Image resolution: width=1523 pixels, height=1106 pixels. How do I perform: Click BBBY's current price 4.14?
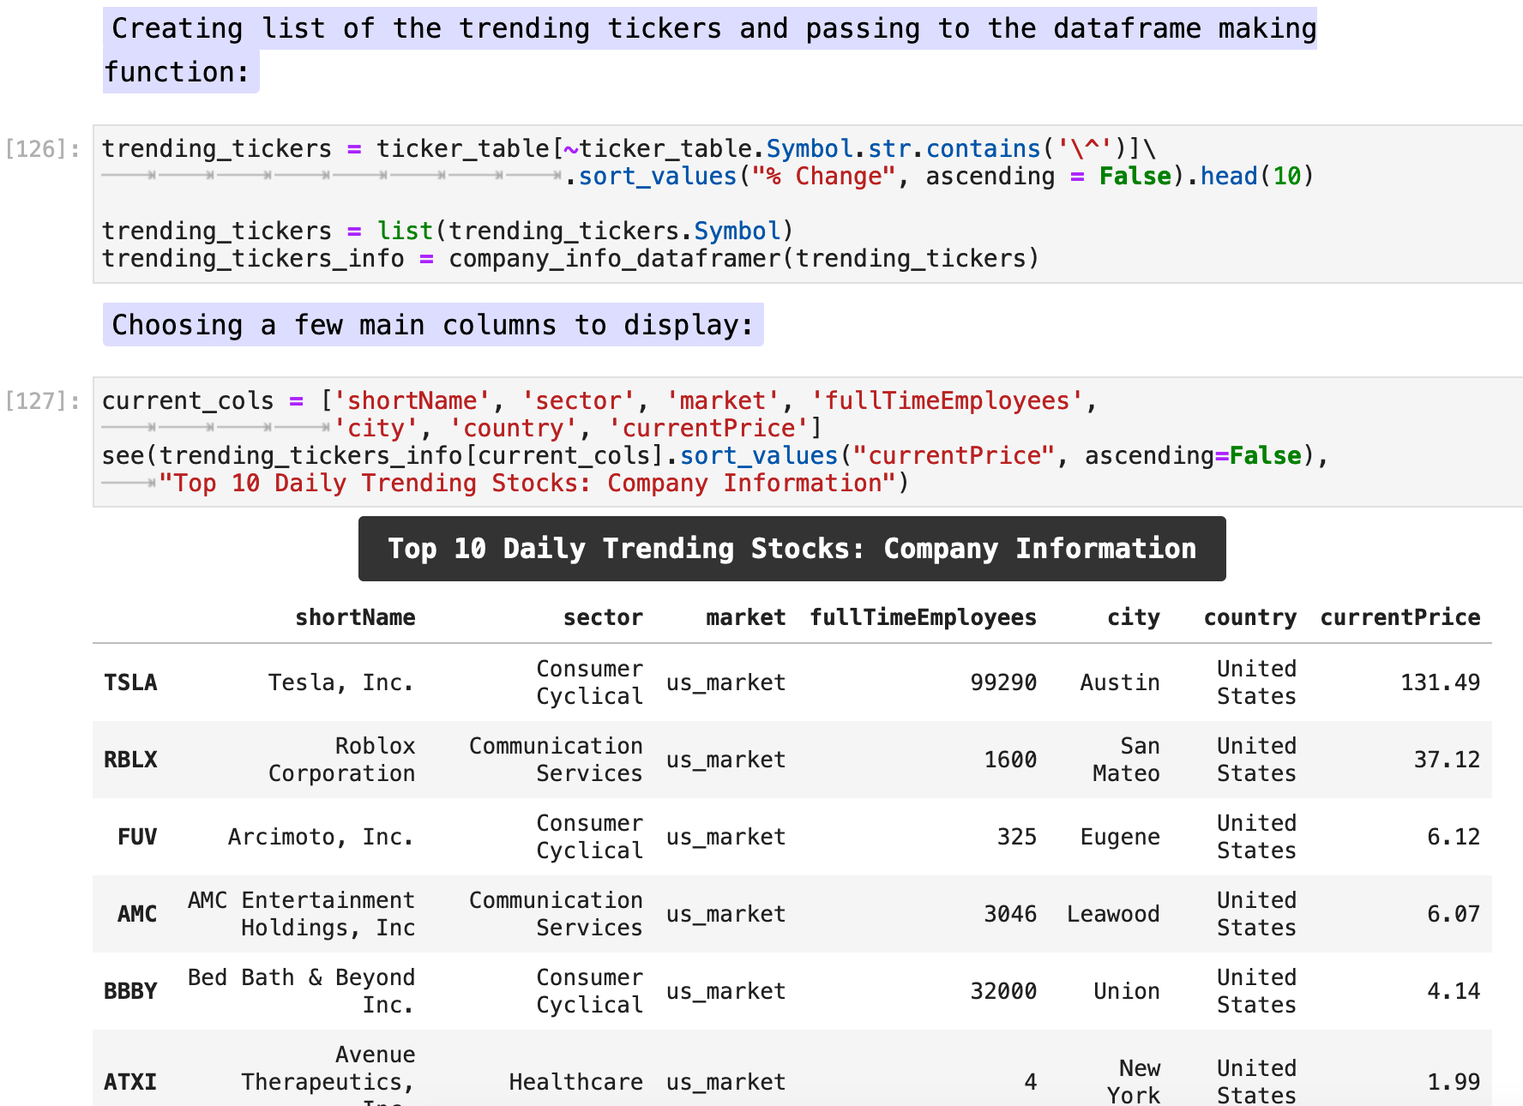tap(1454, 991)
